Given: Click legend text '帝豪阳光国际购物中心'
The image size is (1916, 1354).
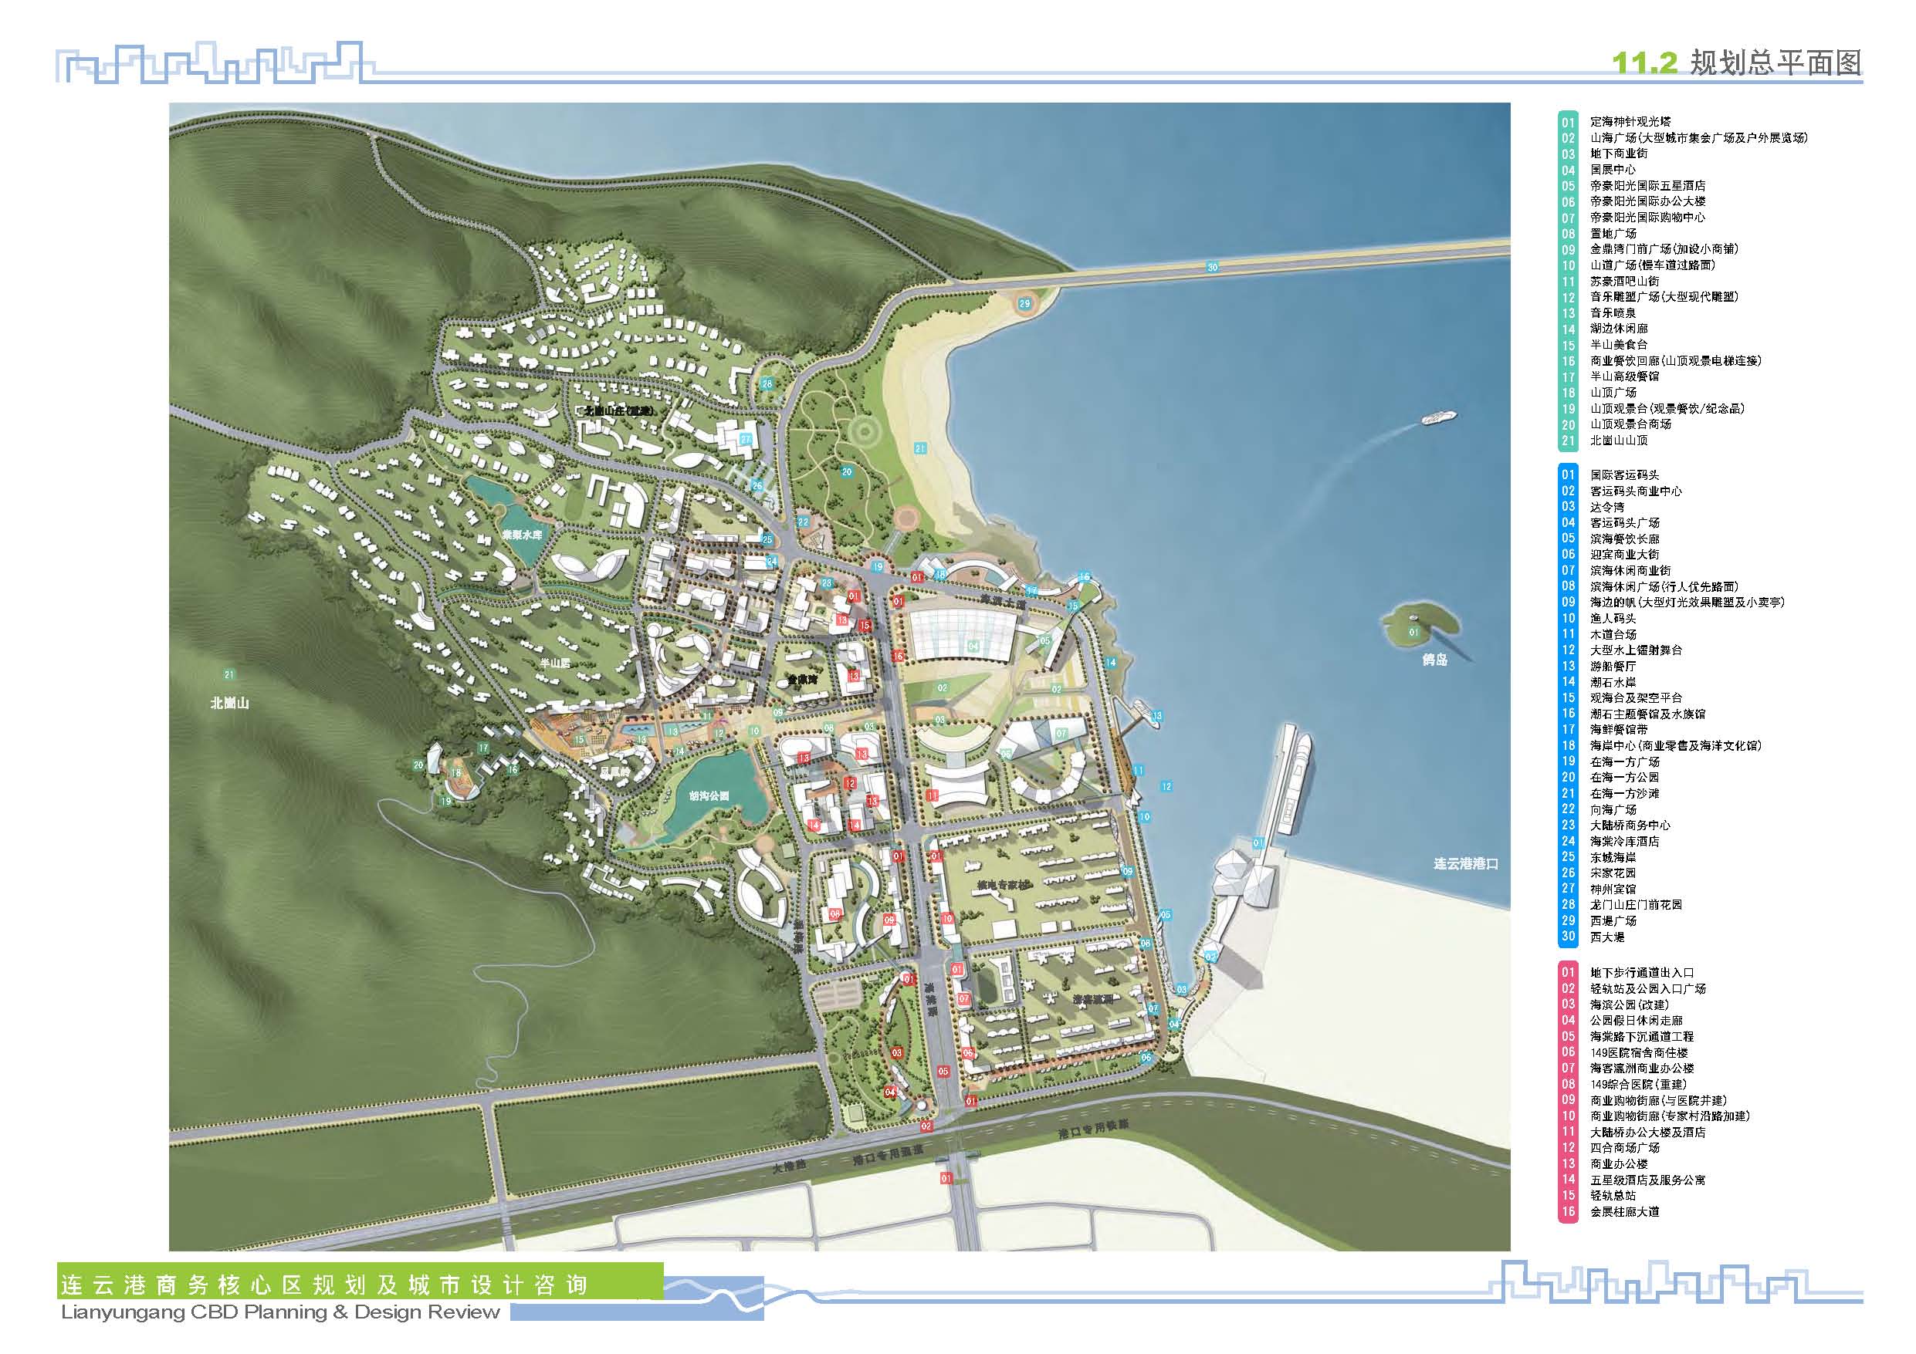Looking at the screenshot, I should [x=1647, y=217].
